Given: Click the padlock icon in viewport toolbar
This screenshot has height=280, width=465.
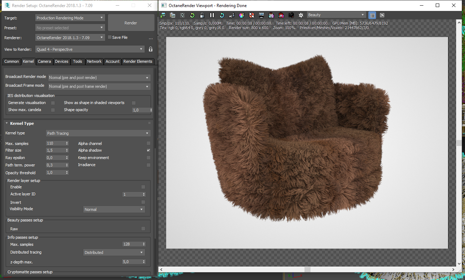Looking at the screenshot, I should (202, 15).
